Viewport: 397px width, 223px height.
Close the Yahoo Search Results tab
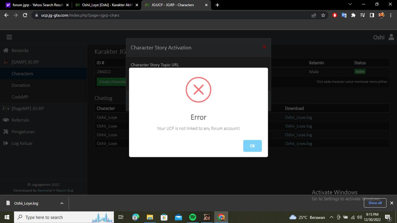67,5
